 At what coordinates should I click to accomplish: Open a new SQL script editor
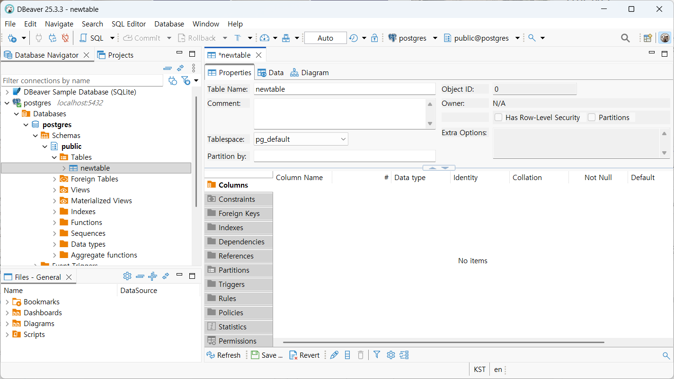[91, 38]
